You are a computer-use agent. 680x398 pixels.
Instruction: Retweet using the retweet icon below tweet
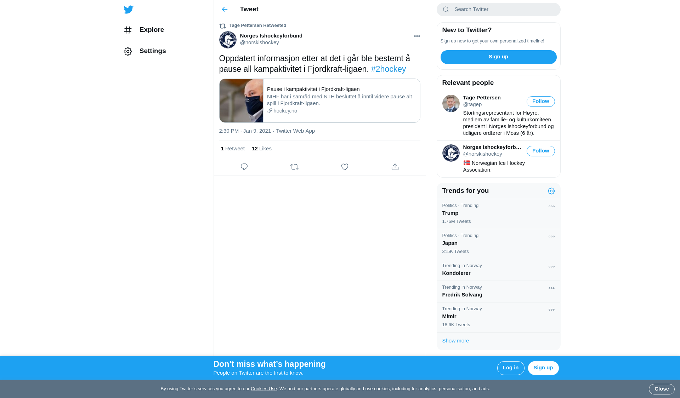click(x=294, y=167)
